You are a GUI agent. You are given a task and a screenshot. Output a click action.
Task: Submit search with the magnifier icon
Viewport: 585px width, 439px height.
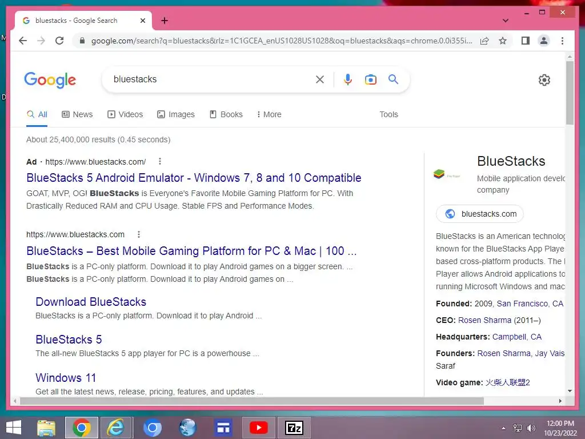pyautogui.click(x=393, y=79)
